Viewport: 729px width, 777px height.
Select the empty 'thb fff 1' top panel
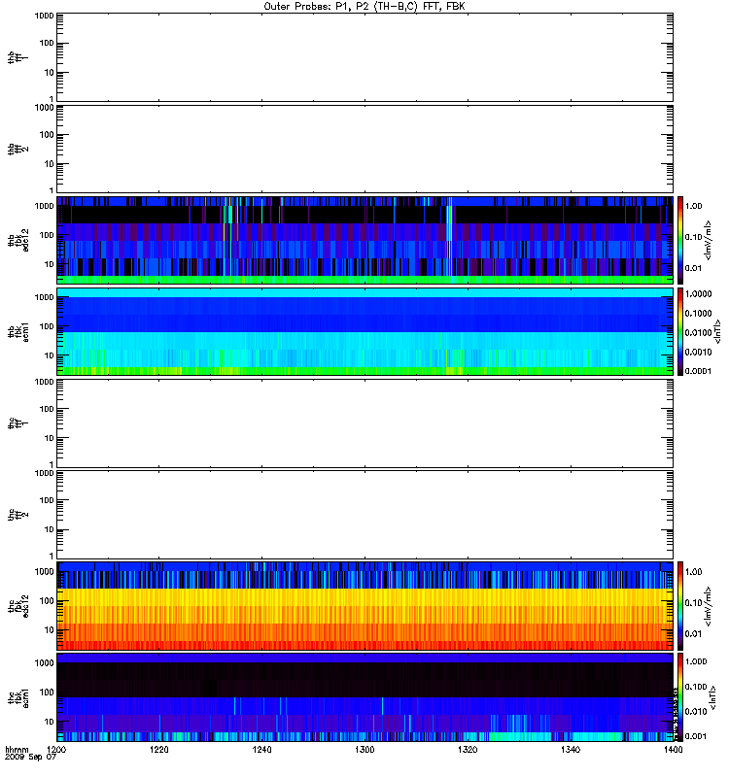365,57
